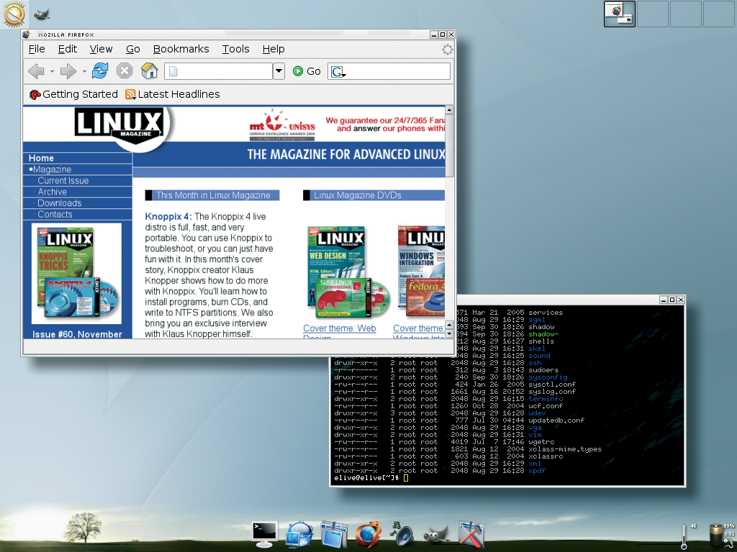Image resolution: width=737 pixels, height=552 pixels.
Task: Open the network globe icon in dock
Action: (299, 534)
